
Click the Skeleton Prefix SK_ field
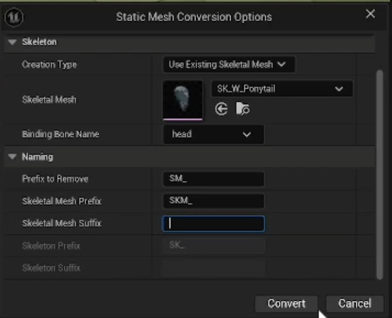coord(213,246)
